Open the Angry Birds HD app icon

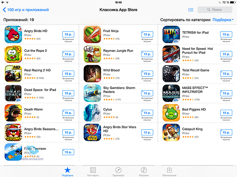pyautogui.click(x=13, y=35)
